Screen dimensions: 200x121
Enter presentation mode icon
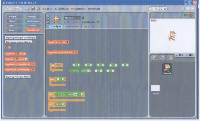tap(193, 9)
